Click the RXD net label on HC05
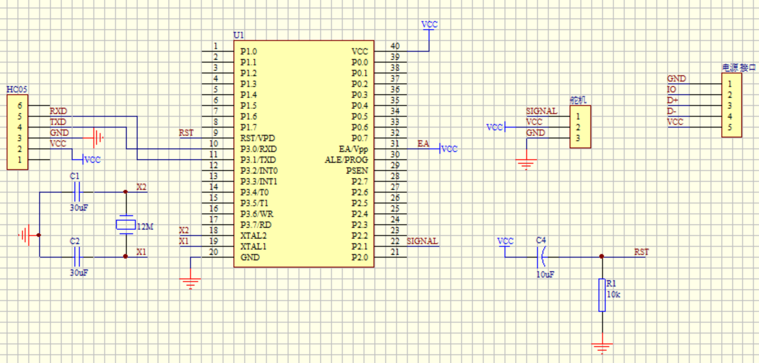The height and width of the screenshot is (363, 759). pyautogui.click(x=58, y=111)
